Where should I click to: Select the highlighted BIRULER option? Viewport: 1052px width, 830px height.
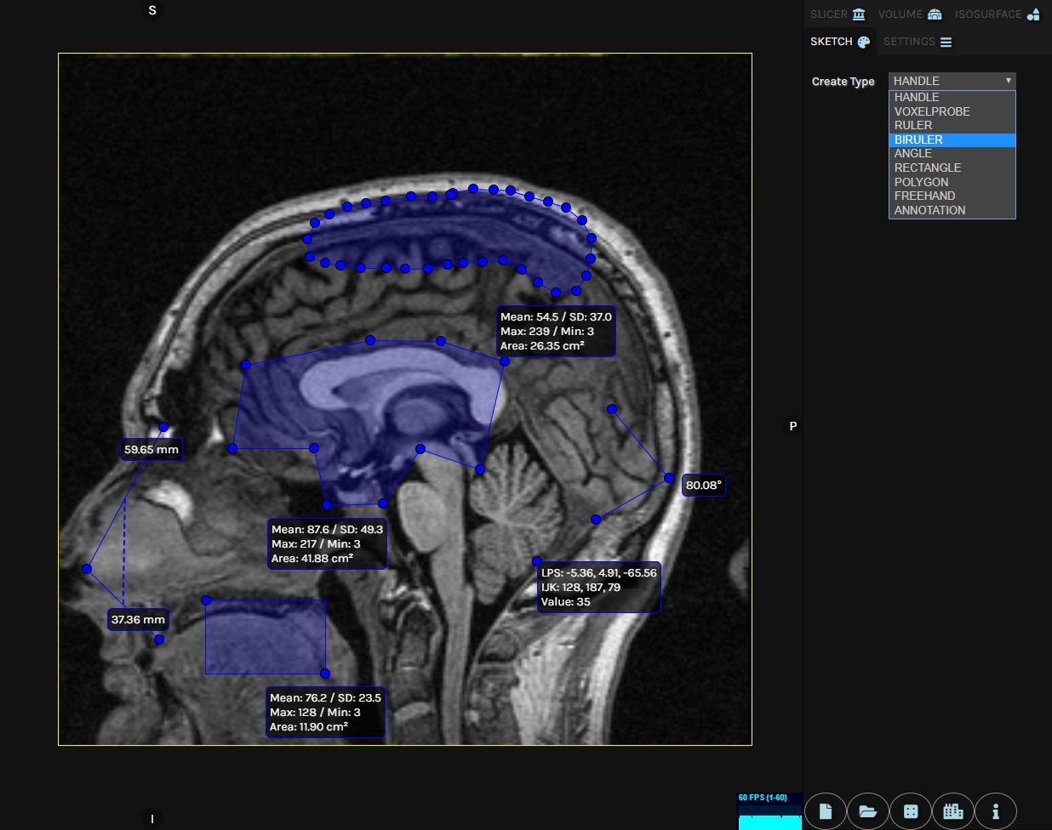(952, 139)
